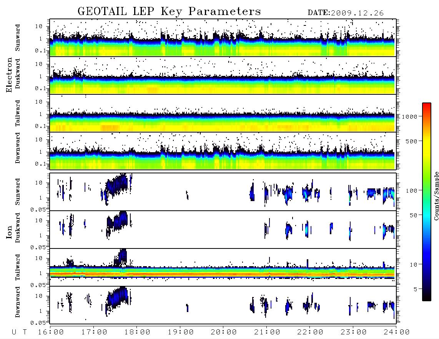Click the Electron Sunward spectrogram panel
This screenshot has height=339, width=439.
(223, 38)
